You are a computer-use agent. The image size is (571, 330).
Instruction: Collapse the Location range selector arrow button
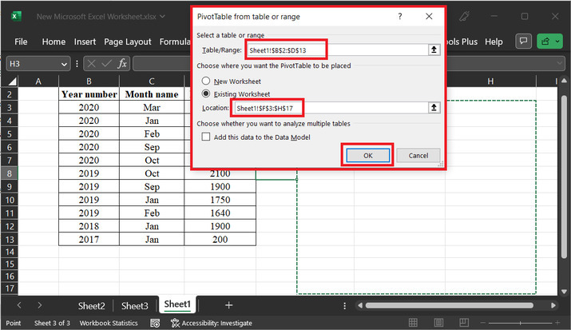coord(434,107)
